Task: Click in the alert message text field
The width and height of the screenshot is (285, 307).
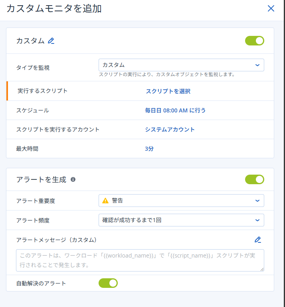Action: click(140, 260)
